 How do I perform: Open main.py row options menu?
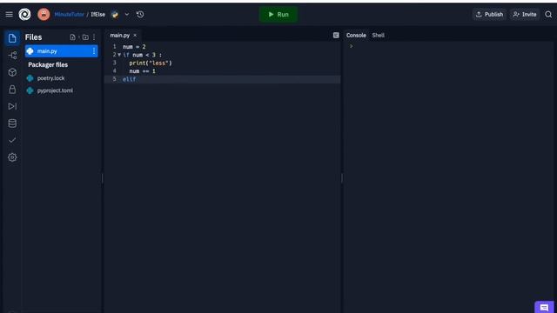[x=94, y=51]
